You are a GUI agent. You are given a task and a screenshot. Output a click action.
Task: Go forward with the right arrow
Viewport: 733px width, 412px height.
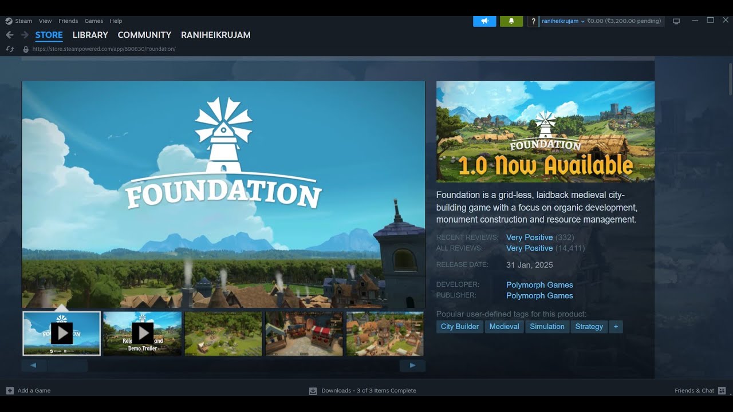(x=25, y=35)
